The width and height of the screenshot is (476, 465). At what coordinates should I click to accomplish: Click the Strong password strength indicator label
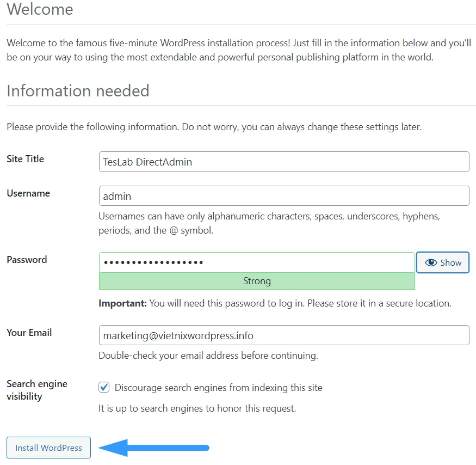(256, 281)
